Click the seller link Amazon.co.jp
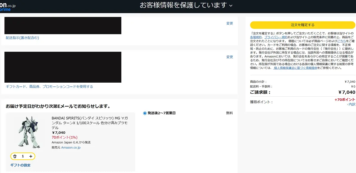The image size is (356, 173). click(71, 147)
